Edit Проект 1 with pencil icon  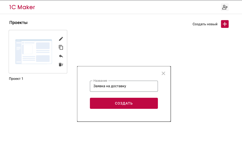tap(61, 39)
